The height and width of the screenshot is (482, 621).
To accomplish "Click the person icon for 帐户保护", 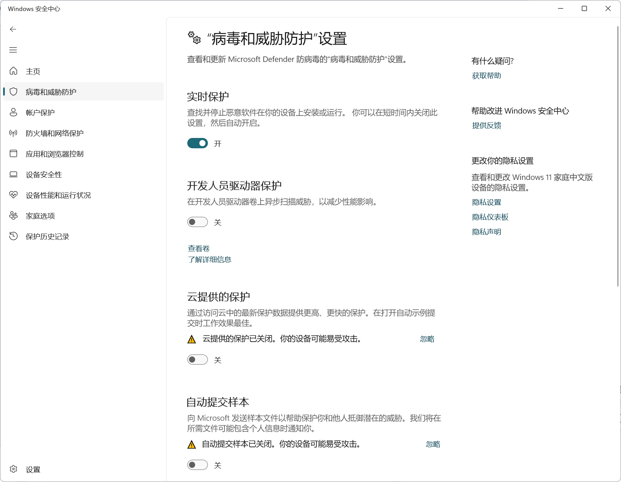I will tap(13, 112).
